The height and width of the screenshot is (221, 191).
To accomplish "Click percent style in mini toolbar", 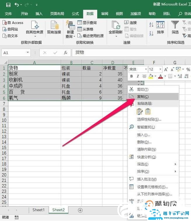I will pos(188,69).
